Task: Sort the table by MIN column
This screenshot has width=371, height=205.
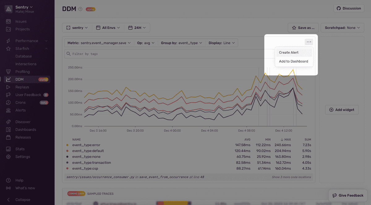Action: coord(268,140)
